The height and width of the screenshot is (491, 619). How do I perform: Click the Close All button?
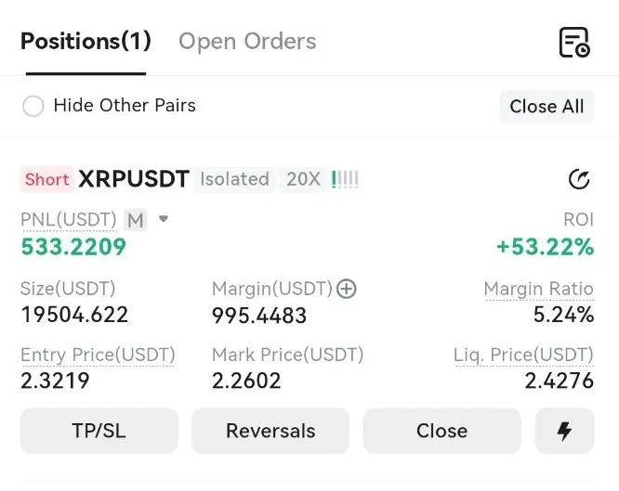547,107
